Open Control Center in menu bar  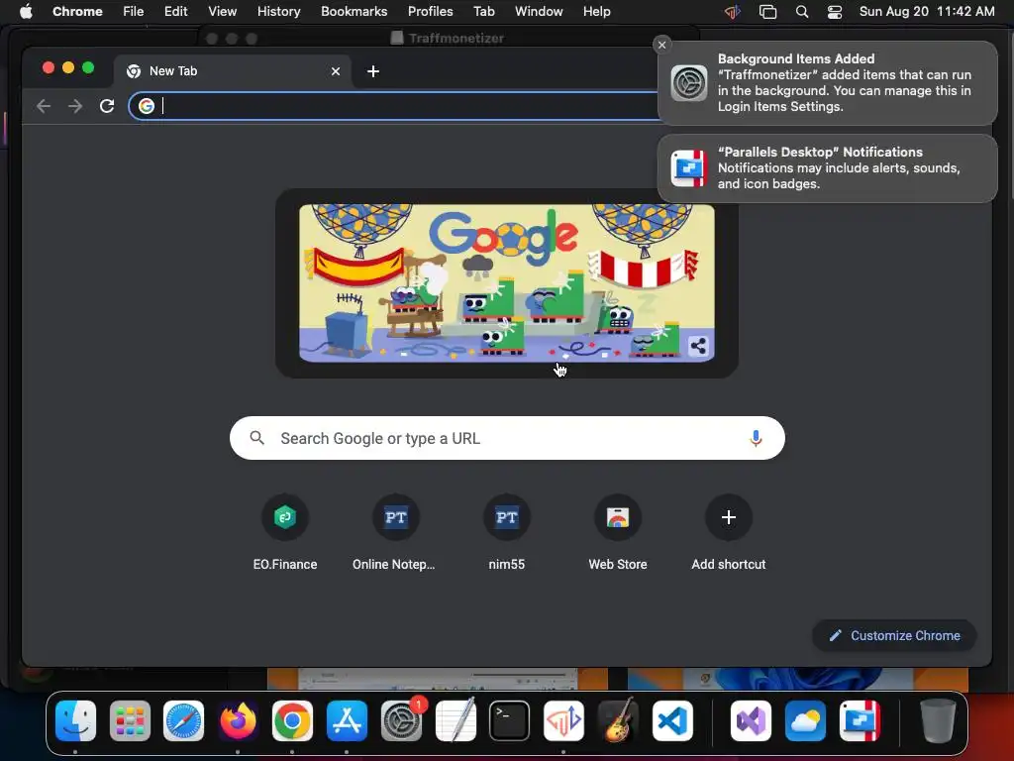point(835,11)
